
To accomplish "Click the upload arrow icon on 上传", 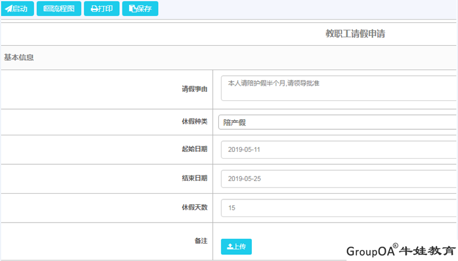I will tap(230, 247).
